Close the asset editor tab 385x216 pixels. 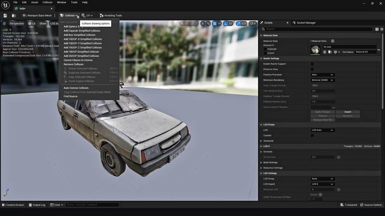[51, 8]
